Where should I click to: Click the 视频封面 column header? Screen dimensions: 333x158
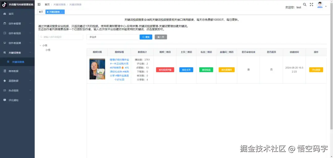pos(97,52)
